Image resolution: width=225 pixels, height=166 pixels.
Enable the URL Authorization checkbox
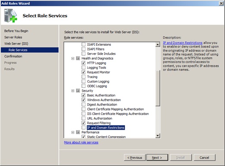[83, 118]
